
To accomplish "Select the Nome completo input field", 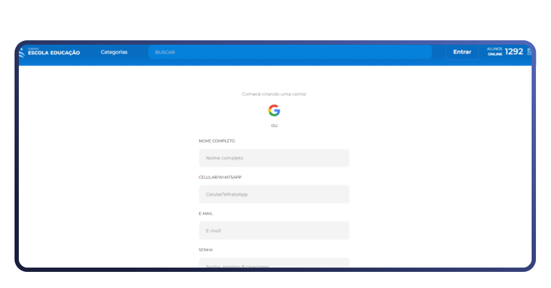I will [274, 158].
